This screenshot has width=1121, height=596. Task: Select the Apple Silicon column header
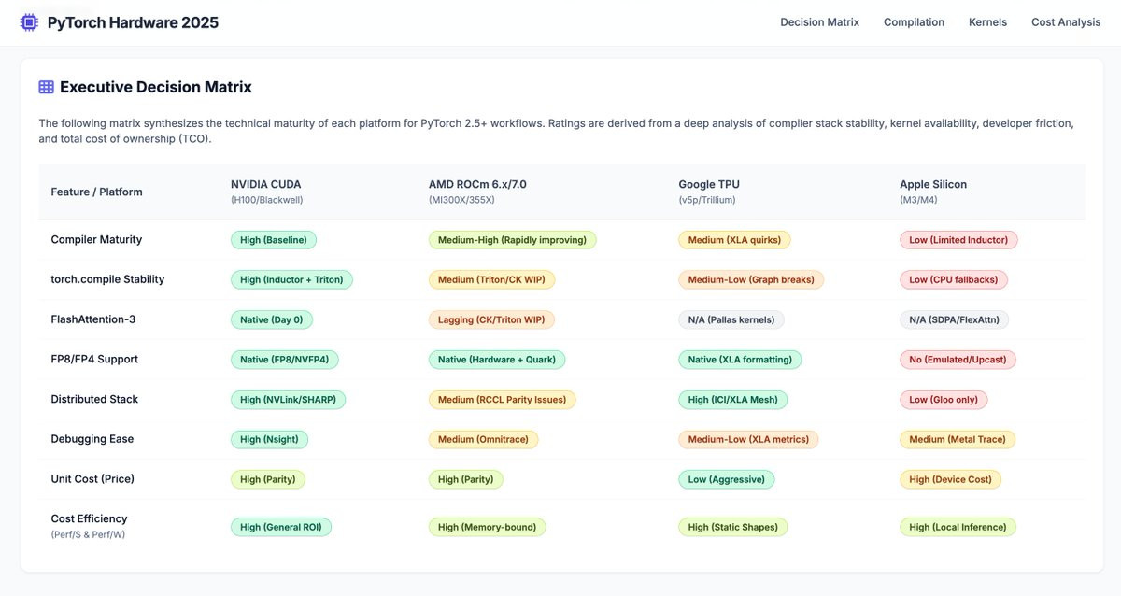point(933,184)
